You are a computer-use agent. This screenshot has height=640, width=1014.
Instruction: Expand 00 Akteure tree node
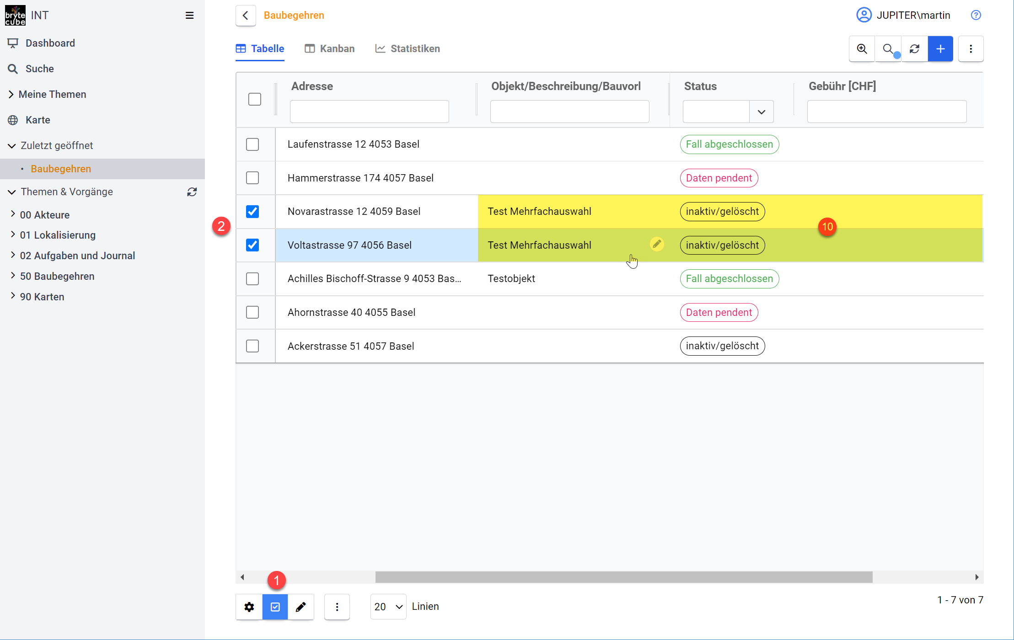pyautogui.click(x=13, y=214)
